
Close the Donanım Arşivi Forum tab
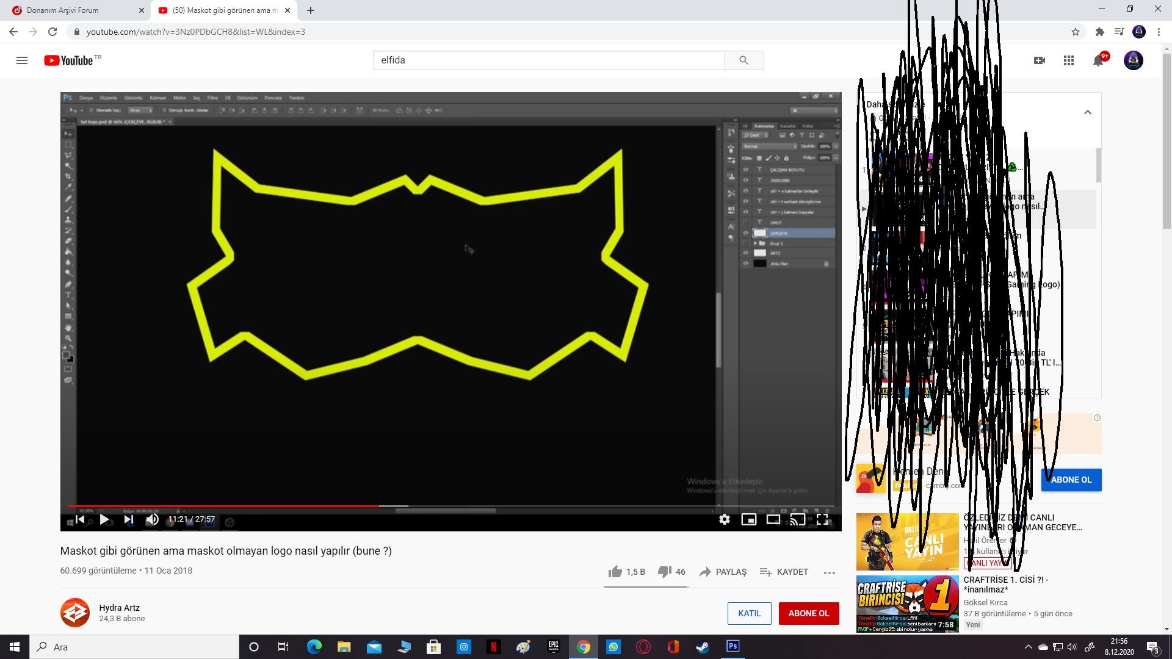[141, 10]
